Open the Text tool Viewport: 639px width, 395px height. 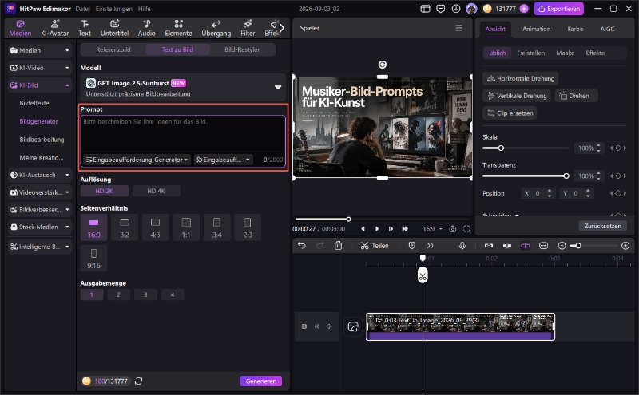[x=85, y=28]
